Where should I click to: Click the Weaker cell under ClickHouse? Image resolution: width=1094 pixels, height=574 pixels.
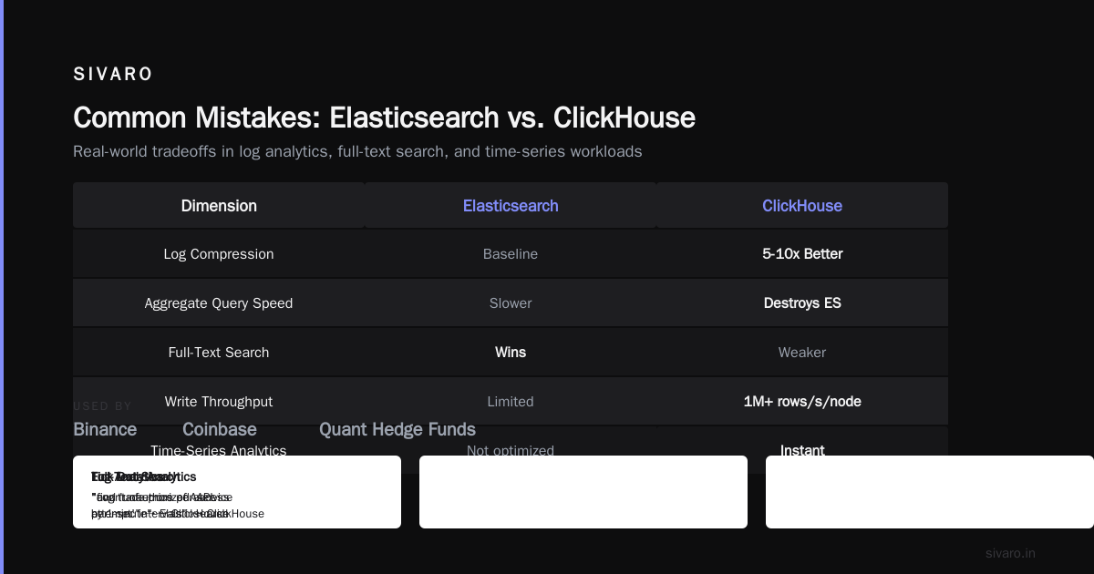tap(802, 353)
